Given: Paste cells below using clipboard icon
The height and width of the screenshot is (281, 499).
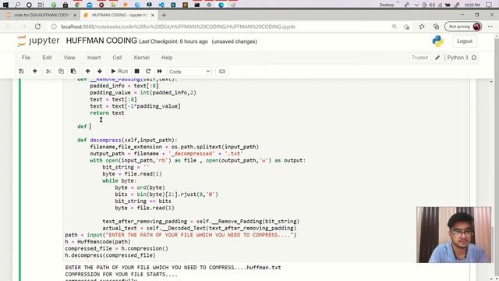Looking at the screenshot, I should tap(73, 71).
